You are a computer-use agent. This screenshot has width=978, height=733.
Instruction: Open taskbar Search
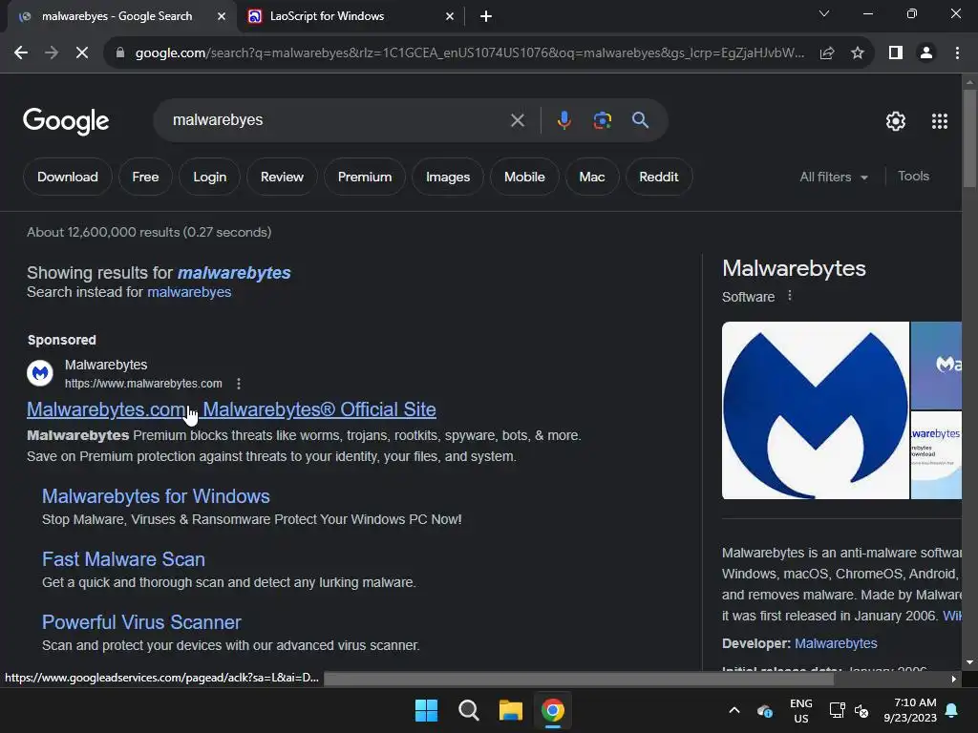pyautogui.click(x=468, y=710)
